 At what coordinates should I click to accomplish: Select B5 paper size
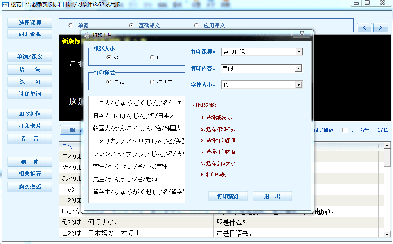152,58
